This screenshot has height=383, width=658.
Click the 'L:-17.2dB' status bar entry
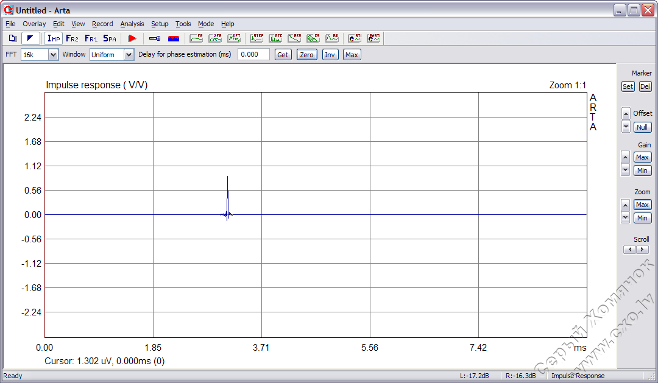pos(474,376)
